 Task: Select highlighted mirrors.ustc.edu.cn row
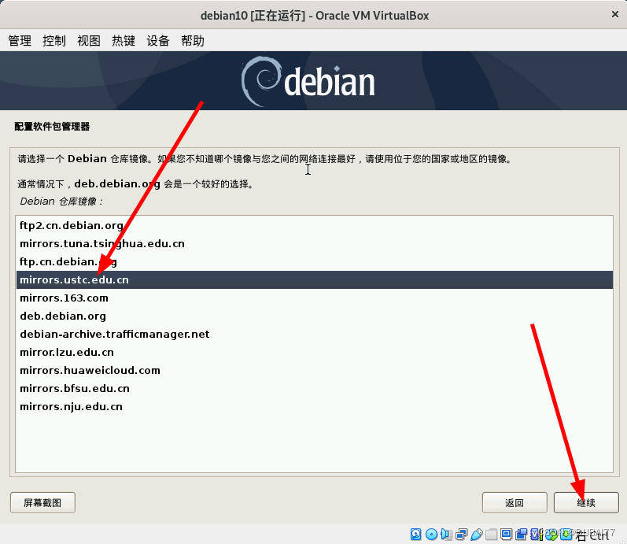[x=315, y=279]
